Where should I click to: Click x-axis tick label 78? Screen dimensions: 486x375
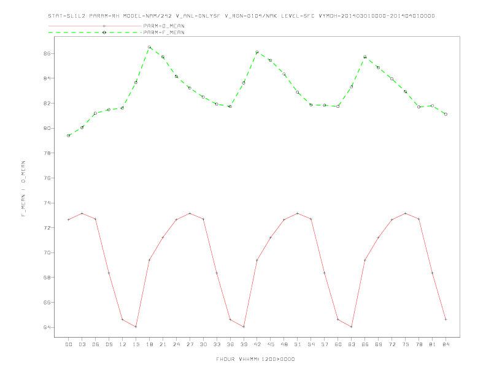coord(418,344)
